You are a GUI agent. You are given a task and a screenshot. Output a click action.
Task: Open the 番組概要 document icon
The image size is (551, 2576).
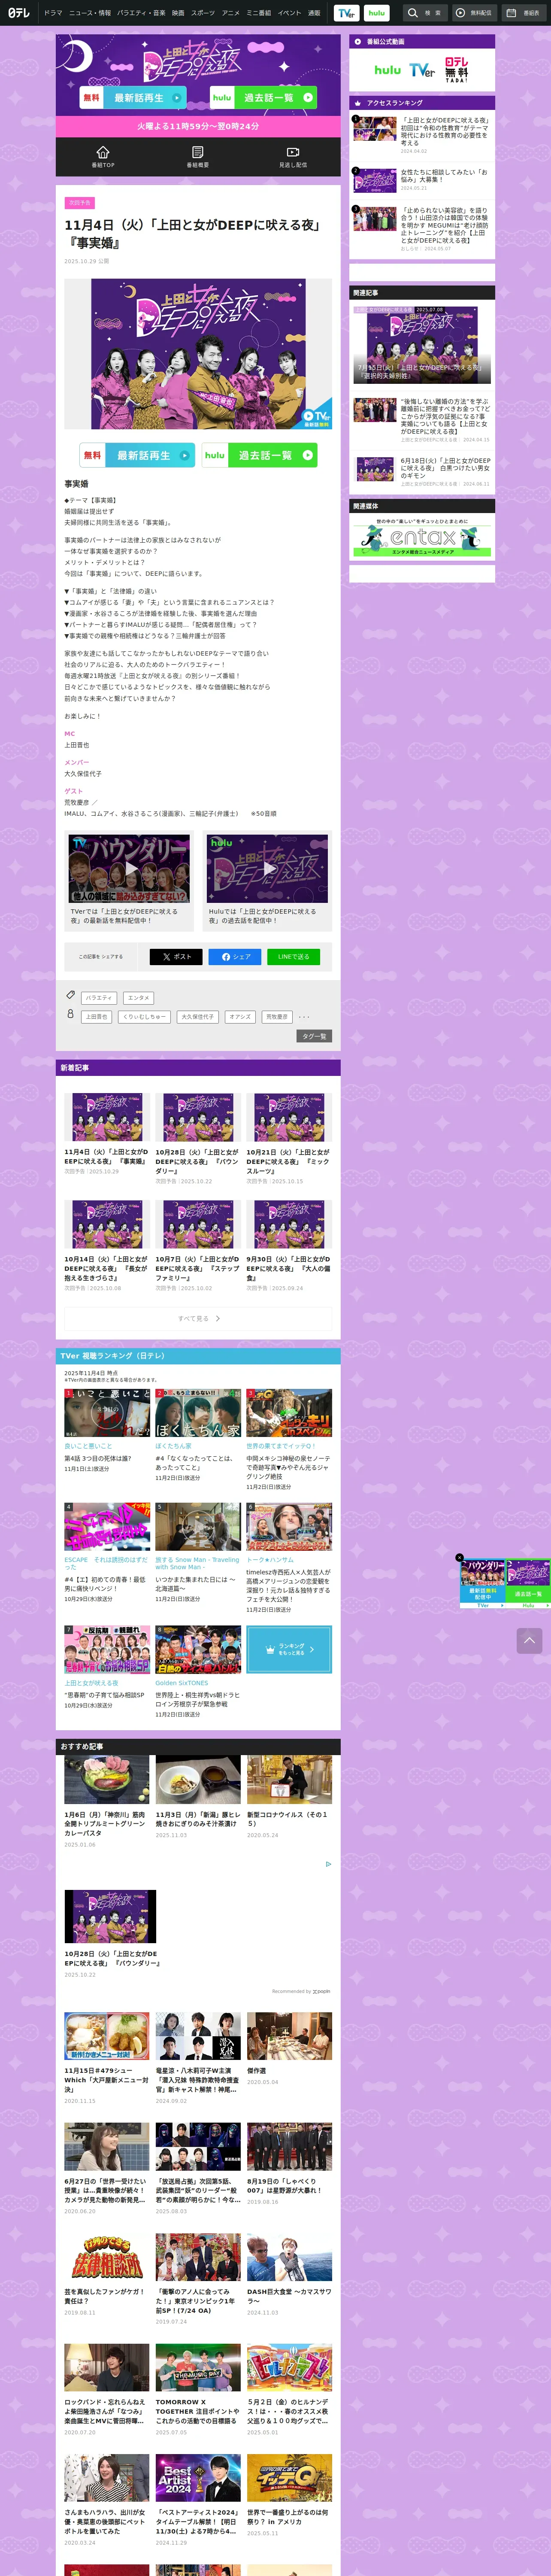point(198,156)
